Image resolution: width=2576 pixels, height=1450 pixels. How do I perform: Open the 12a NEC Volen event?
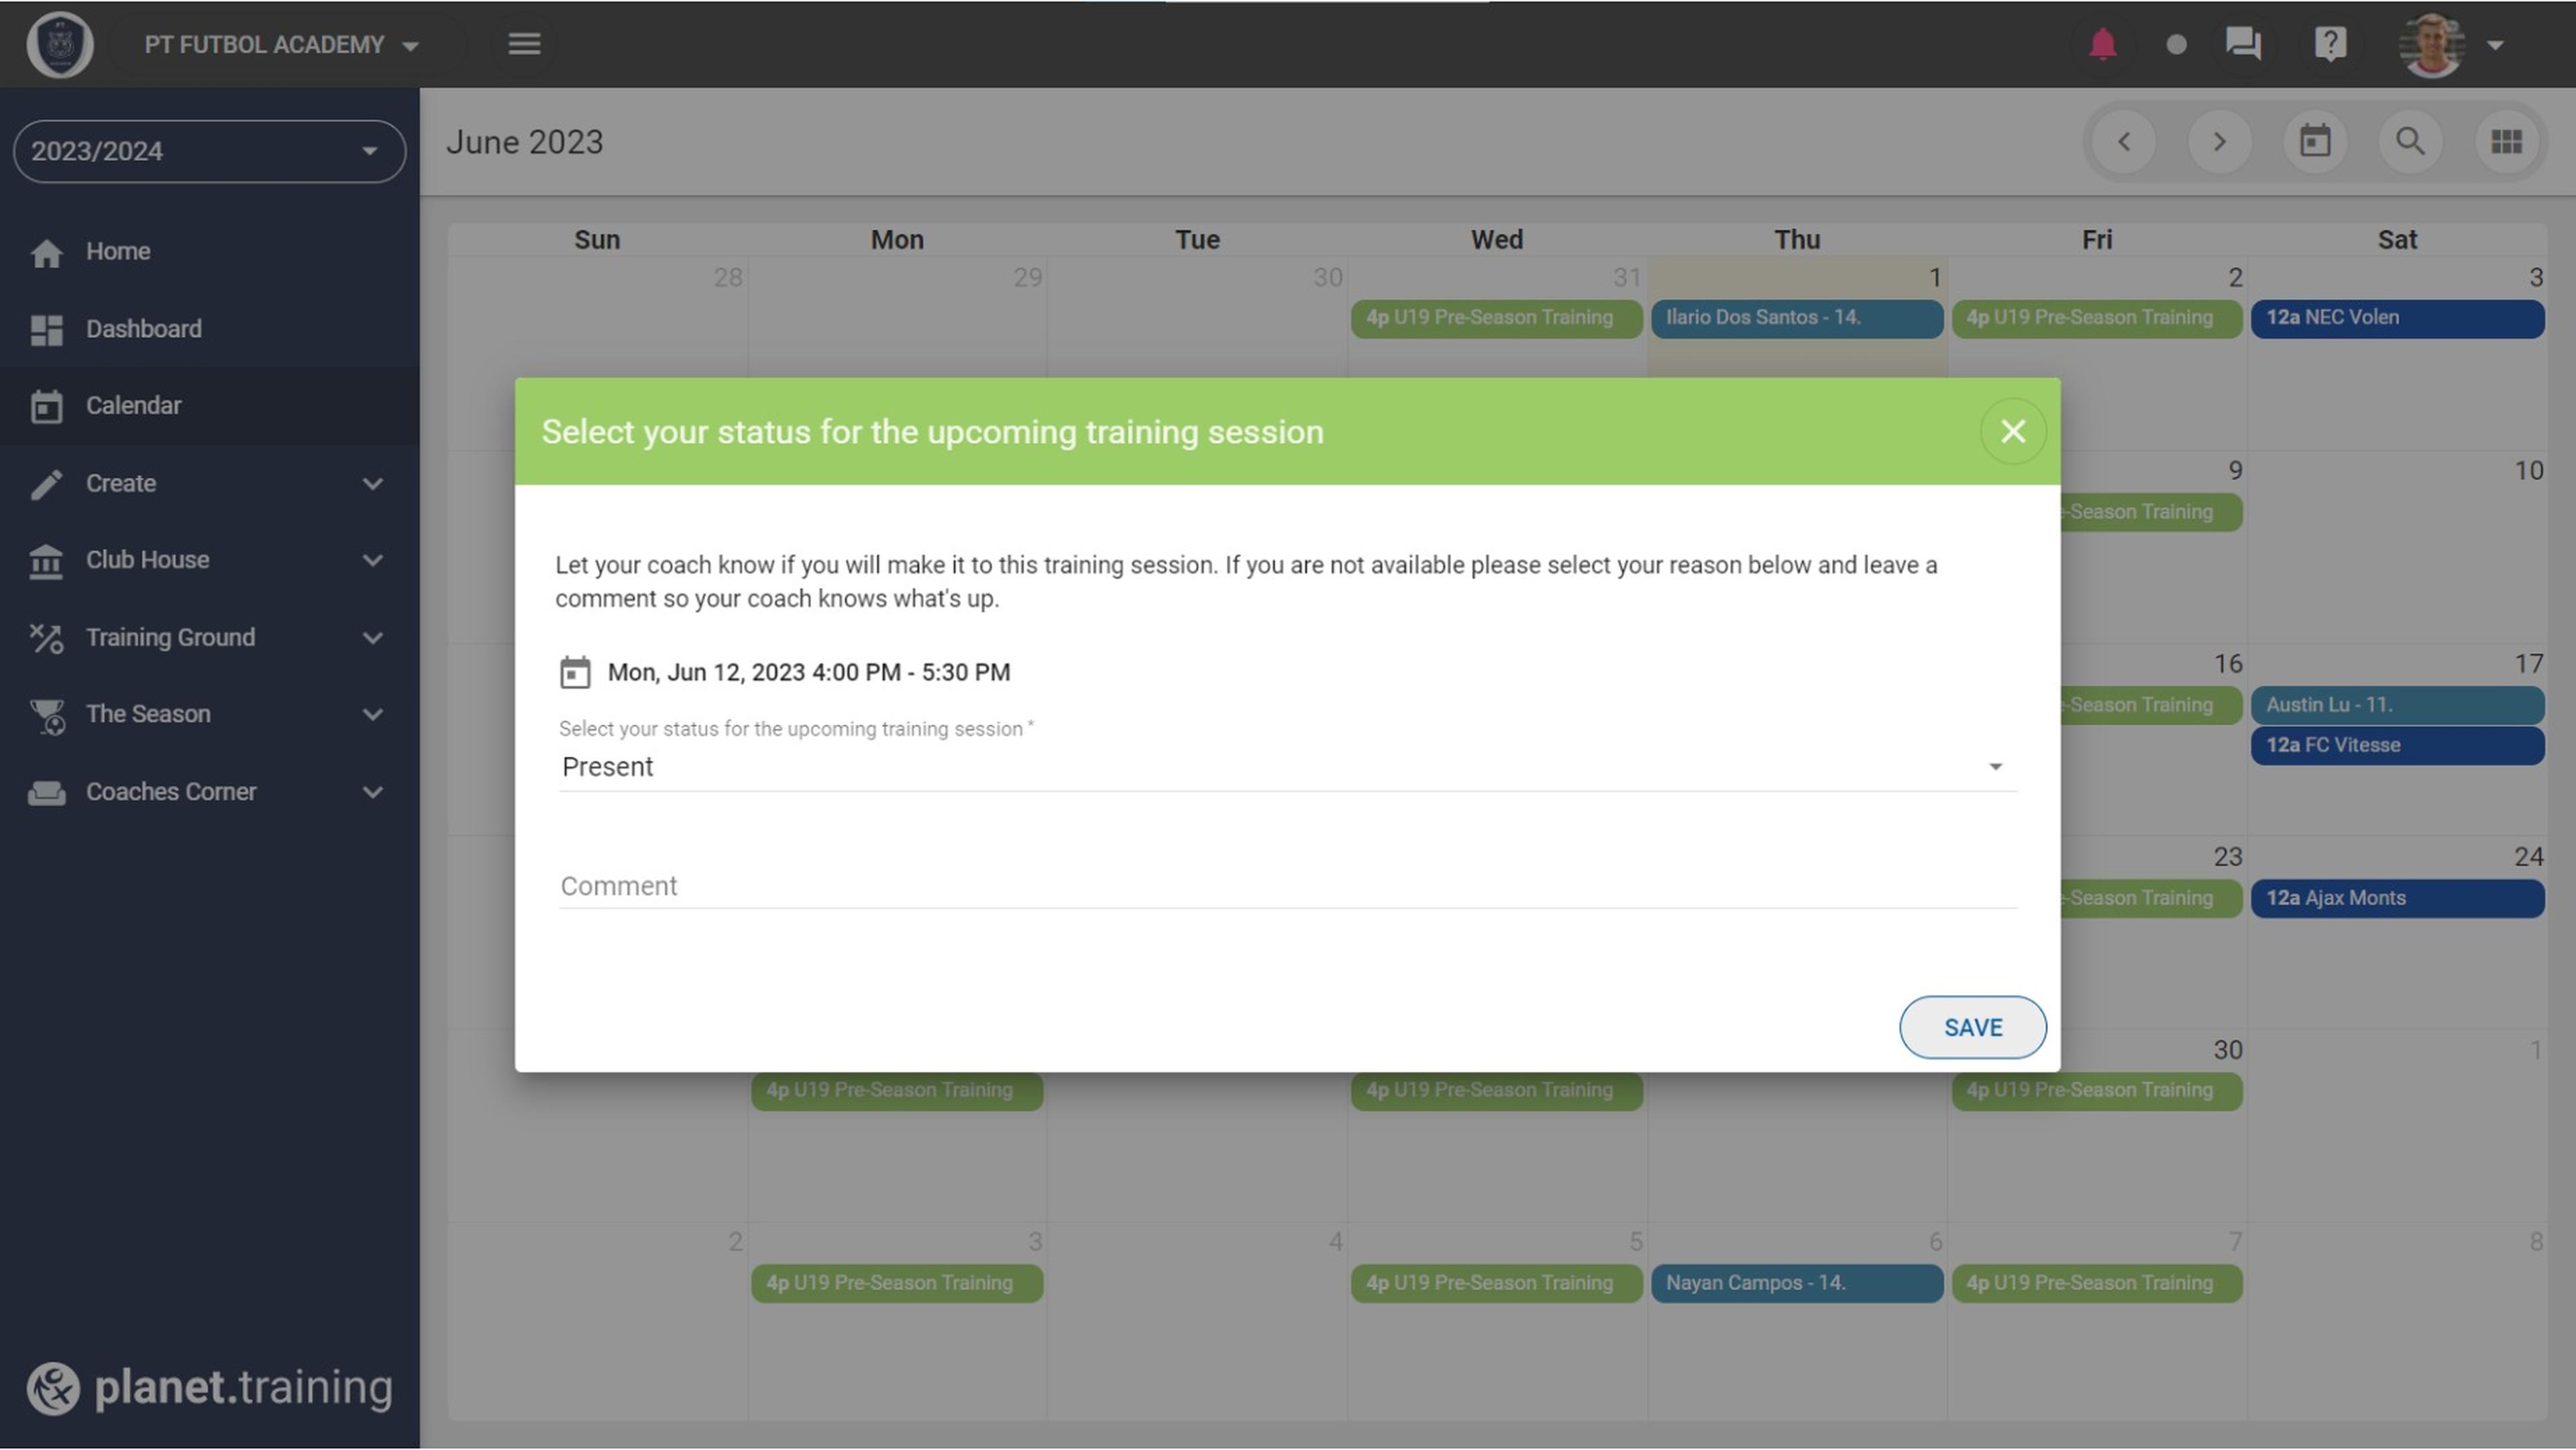2396,318
